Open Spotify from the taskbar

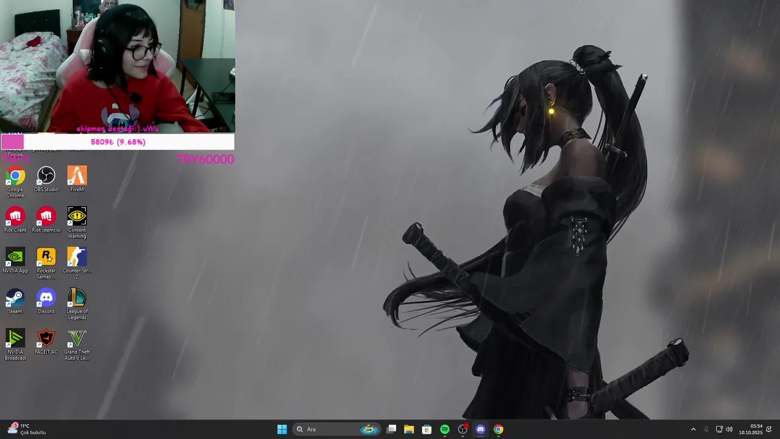point(445,429)
